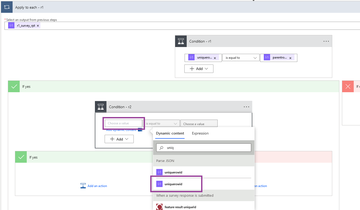
Task: Open the is equal to dropdown in Condition - r2
Action: [161, 123]
